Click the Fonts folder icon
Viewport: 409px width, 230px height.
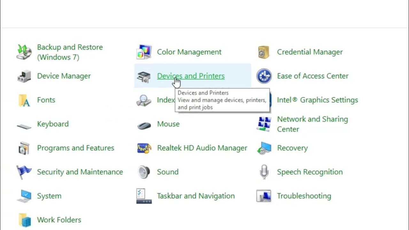coord(24,100)
